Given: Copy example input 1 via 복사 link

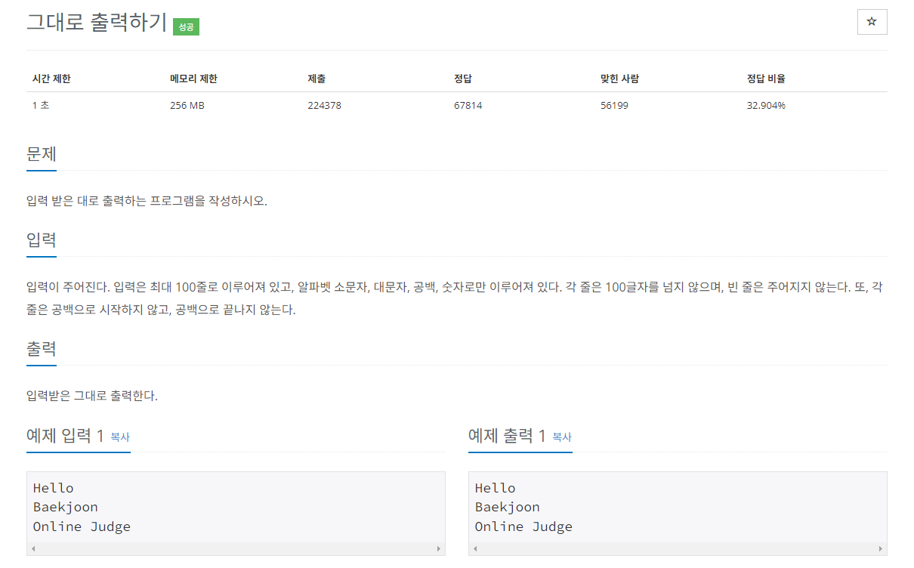Looking at the screenshot, I should tap(120, 437).
